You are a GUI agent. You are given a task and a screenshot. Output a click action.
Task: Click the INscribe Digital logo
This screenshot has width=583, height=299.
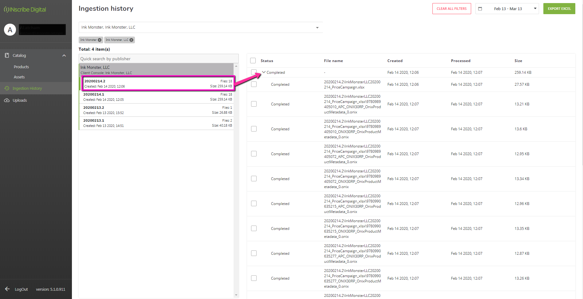[x=25, y=10]
